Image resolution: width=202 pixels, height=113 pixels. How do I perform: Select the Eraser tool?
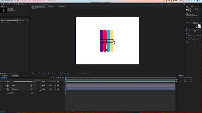[x=25, y=4]
